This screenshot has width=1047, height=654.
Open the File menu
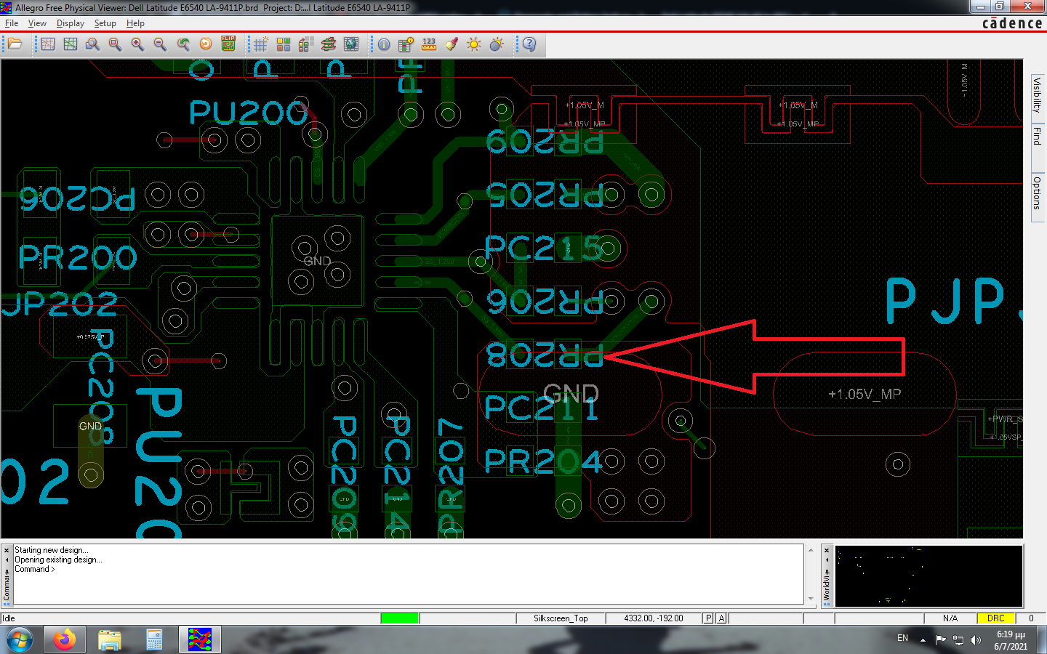(x=12, y=23)
